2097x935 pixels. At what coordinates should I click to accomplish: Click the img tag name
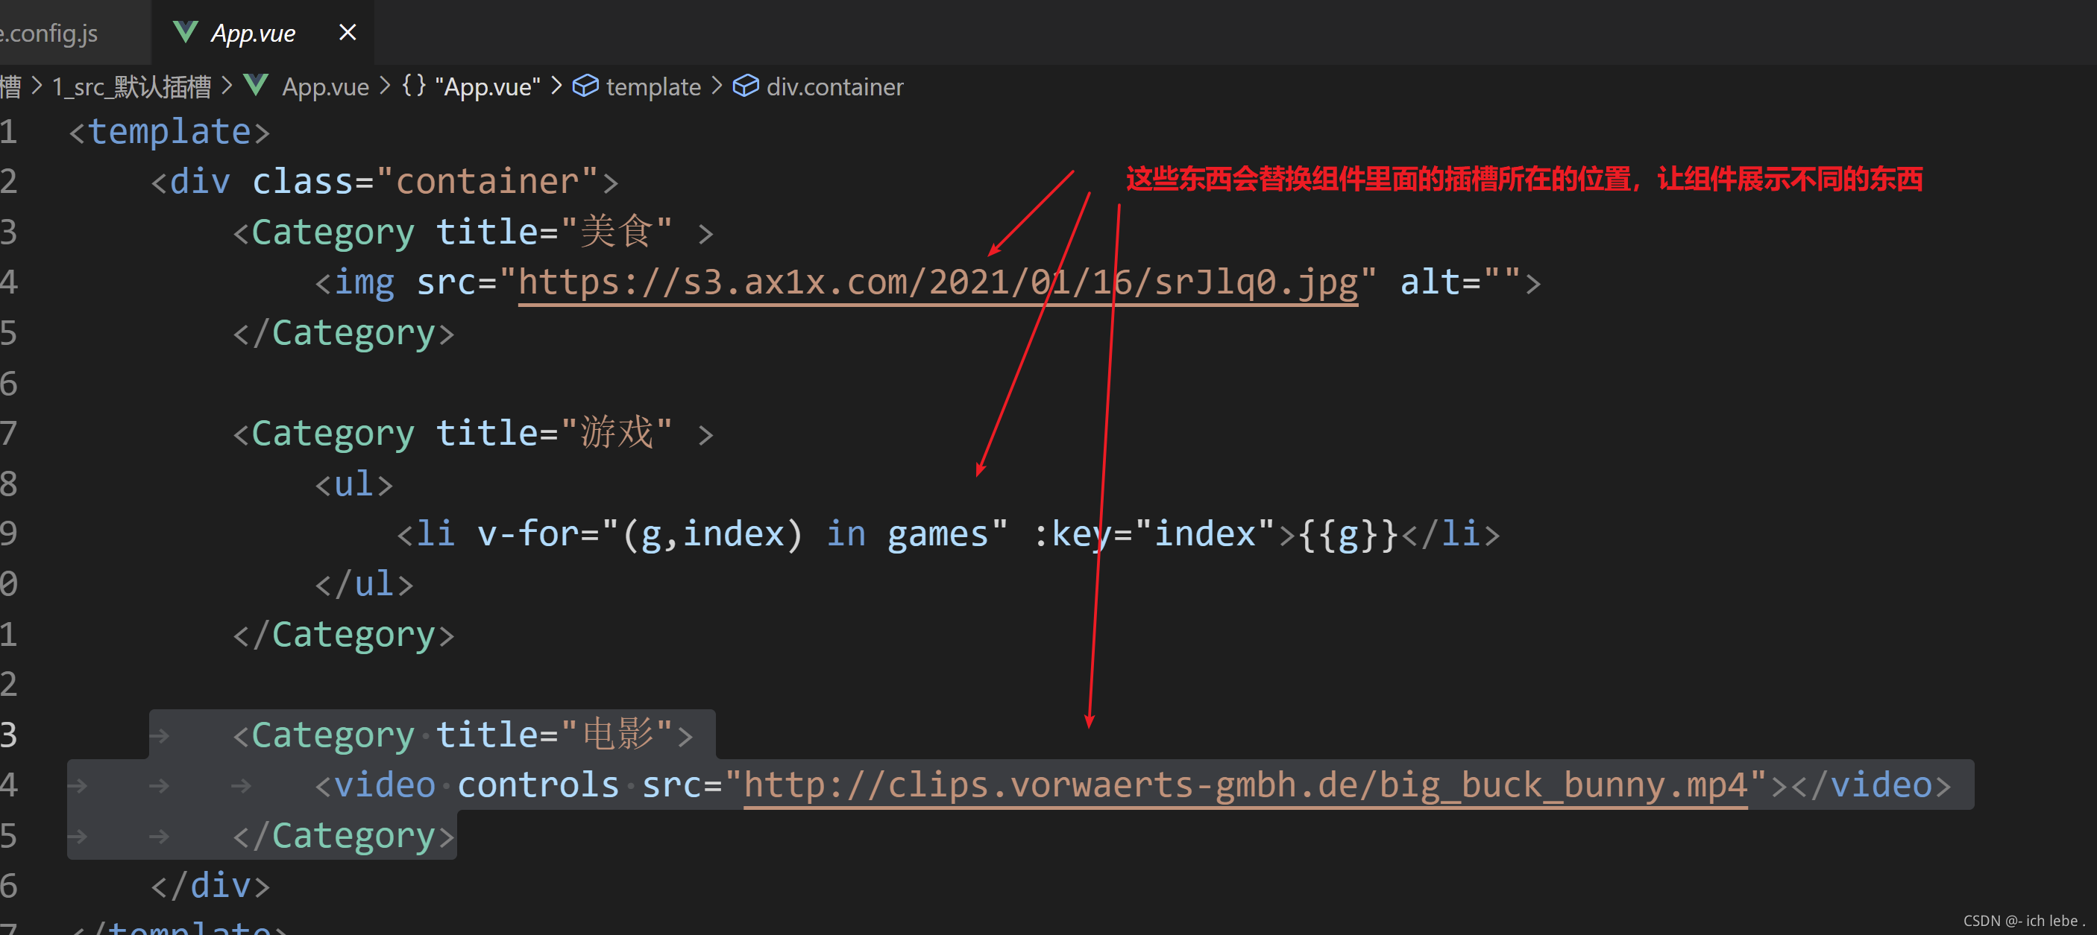coord(364,283)
